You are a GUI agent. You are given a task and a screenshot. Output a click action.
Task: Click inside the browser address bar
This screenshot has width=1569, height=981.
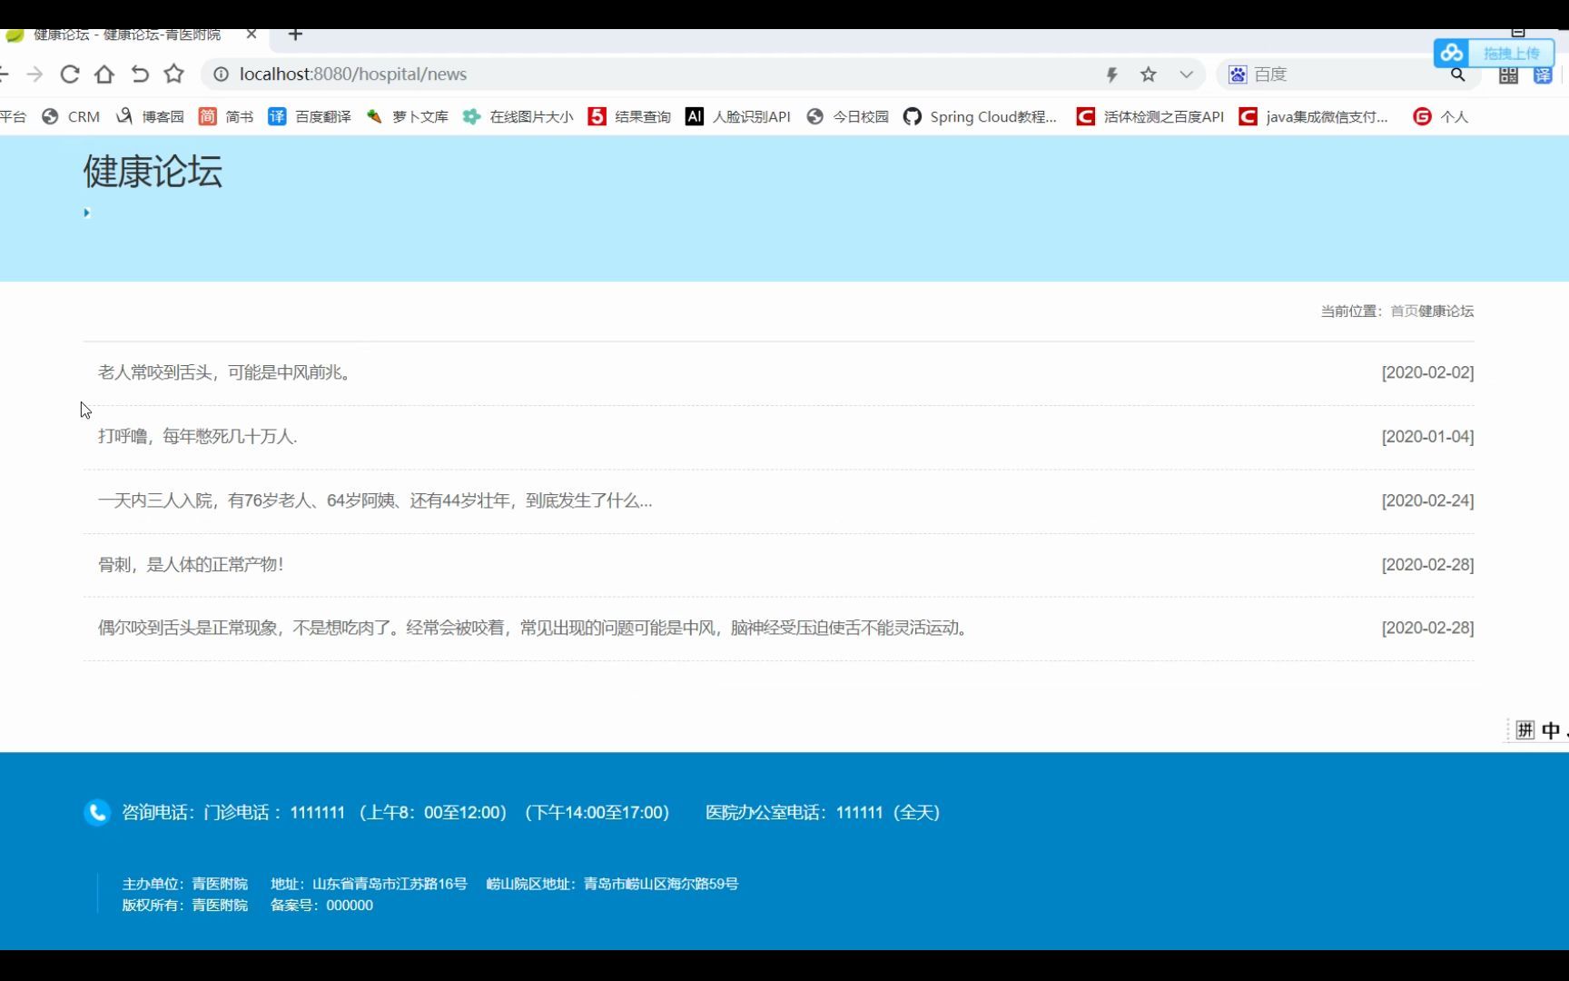(x=545, y=74)
